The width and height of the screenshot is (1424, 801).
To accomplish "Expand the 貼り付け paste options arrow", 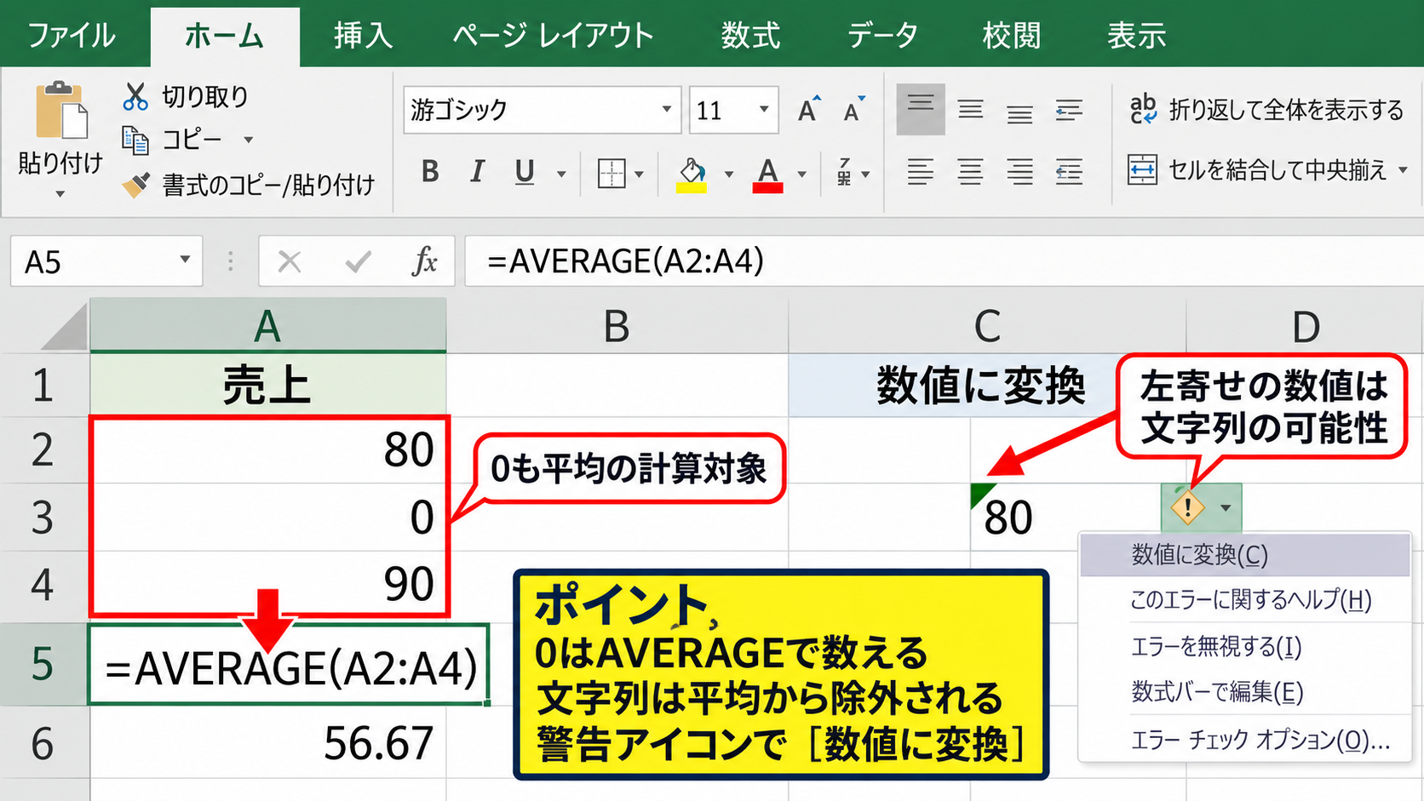I will [60, 195].
